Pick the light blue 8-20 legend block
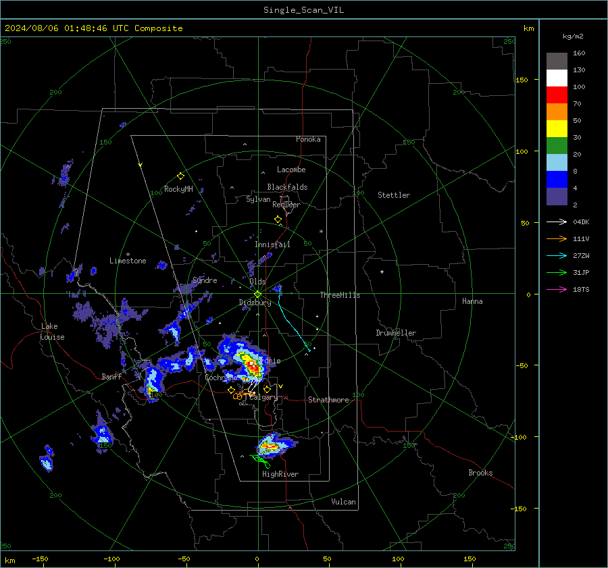Screen dimensions: 608x568 click(557, 163)
